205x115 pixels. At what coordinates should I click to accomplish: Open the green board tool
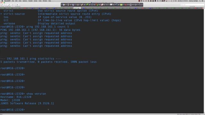tap(121, 5)
